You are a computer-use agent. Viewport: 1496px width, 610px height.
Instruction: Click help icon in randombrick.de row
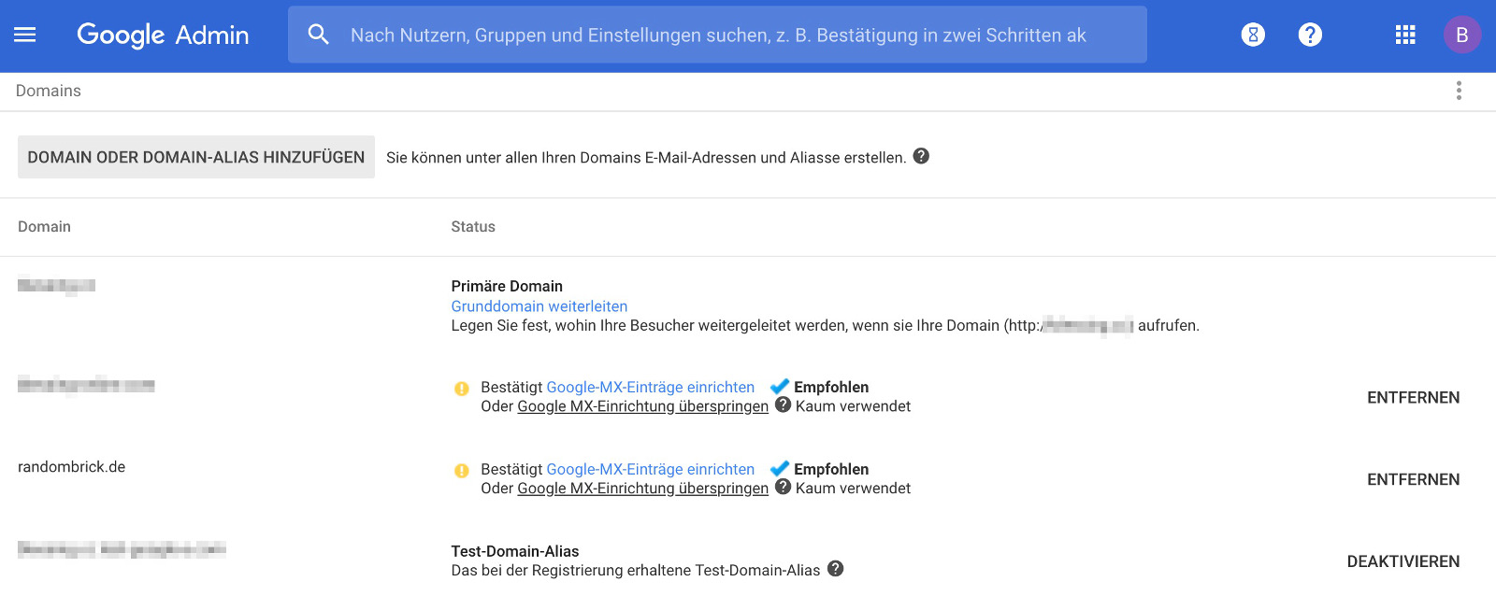tap(784, 487)
